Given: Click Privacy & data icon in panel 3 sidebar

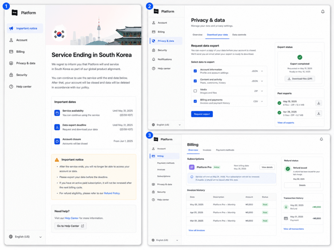Looking at the screenshot, I should [x=153, y=184].
